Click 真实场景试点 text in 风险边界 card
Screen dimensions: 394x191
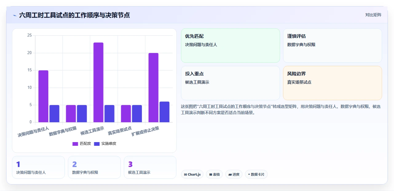(x=299, y=82)
